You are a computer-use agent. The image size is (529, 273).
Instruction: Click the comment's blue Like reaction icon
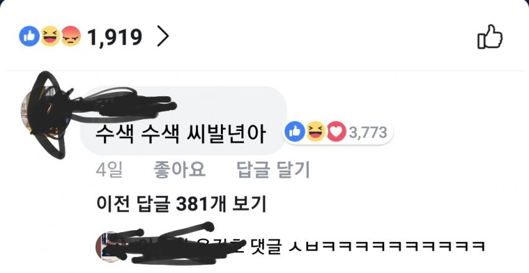point(294,132)
